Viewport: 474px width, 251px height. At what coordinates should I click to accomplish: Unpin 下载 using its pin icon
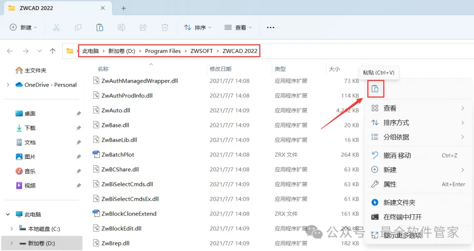[x=79, y=128]
